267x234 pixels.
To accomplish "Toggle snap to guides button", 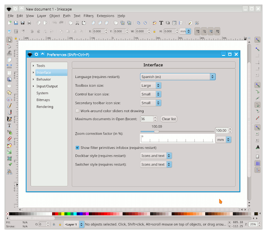I will pyautogui.click(x=257, y=170).
